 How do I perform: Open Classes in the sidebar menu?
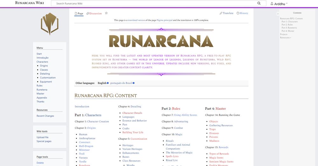click(44, 70)
